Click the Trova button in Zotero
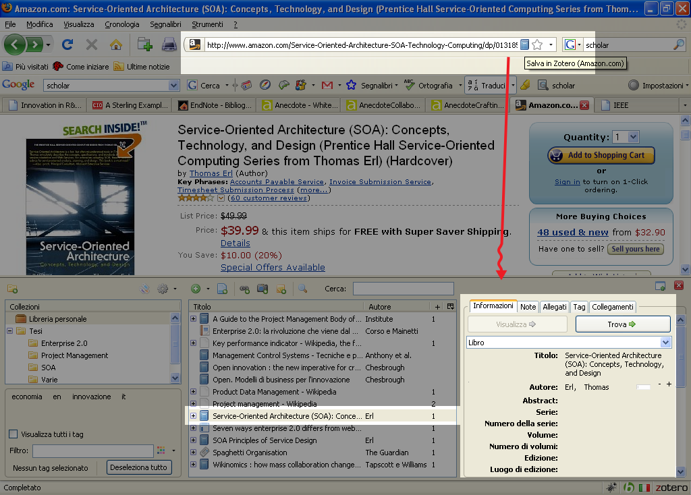The width and height of the screenshot is (691, 495). [623, 324]
